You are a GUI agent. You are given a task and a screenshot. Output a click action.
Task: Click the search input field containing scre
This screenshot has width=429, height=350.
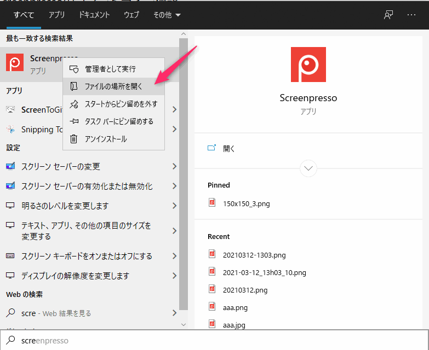(215, 340)
